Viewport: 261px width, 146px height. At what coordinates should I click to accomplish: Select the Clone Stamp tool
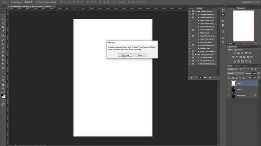[x=3, y=44]
